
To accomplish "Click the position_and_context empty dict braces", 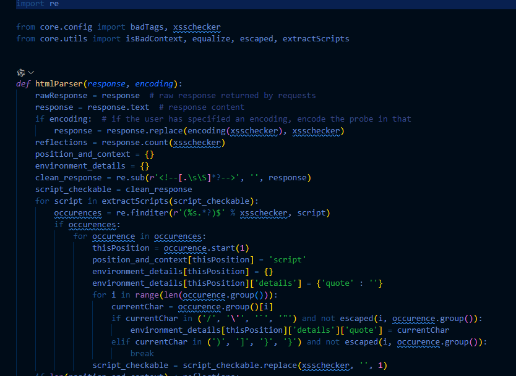I will pos(149,154).
